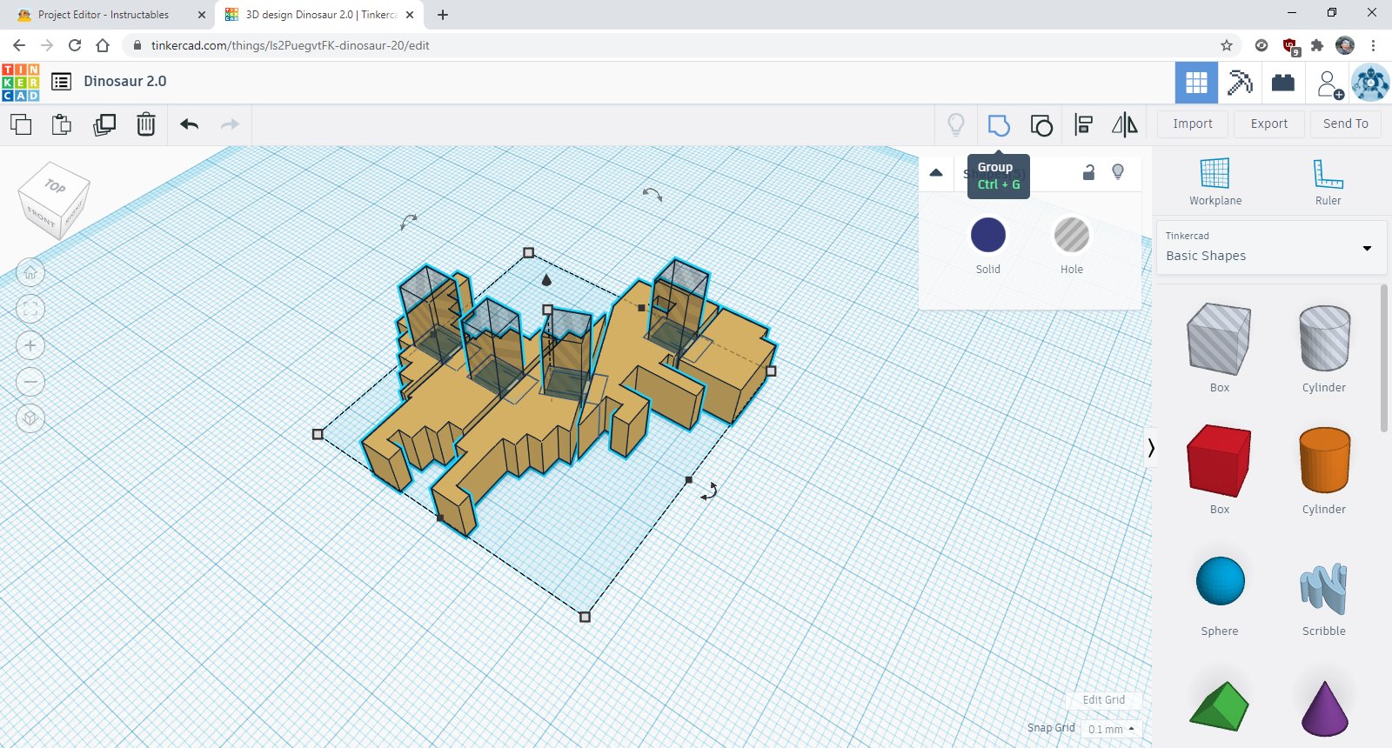The image size is (1392, 748).
Task: Click the Edit Grid button
Action: (1103, 700)
